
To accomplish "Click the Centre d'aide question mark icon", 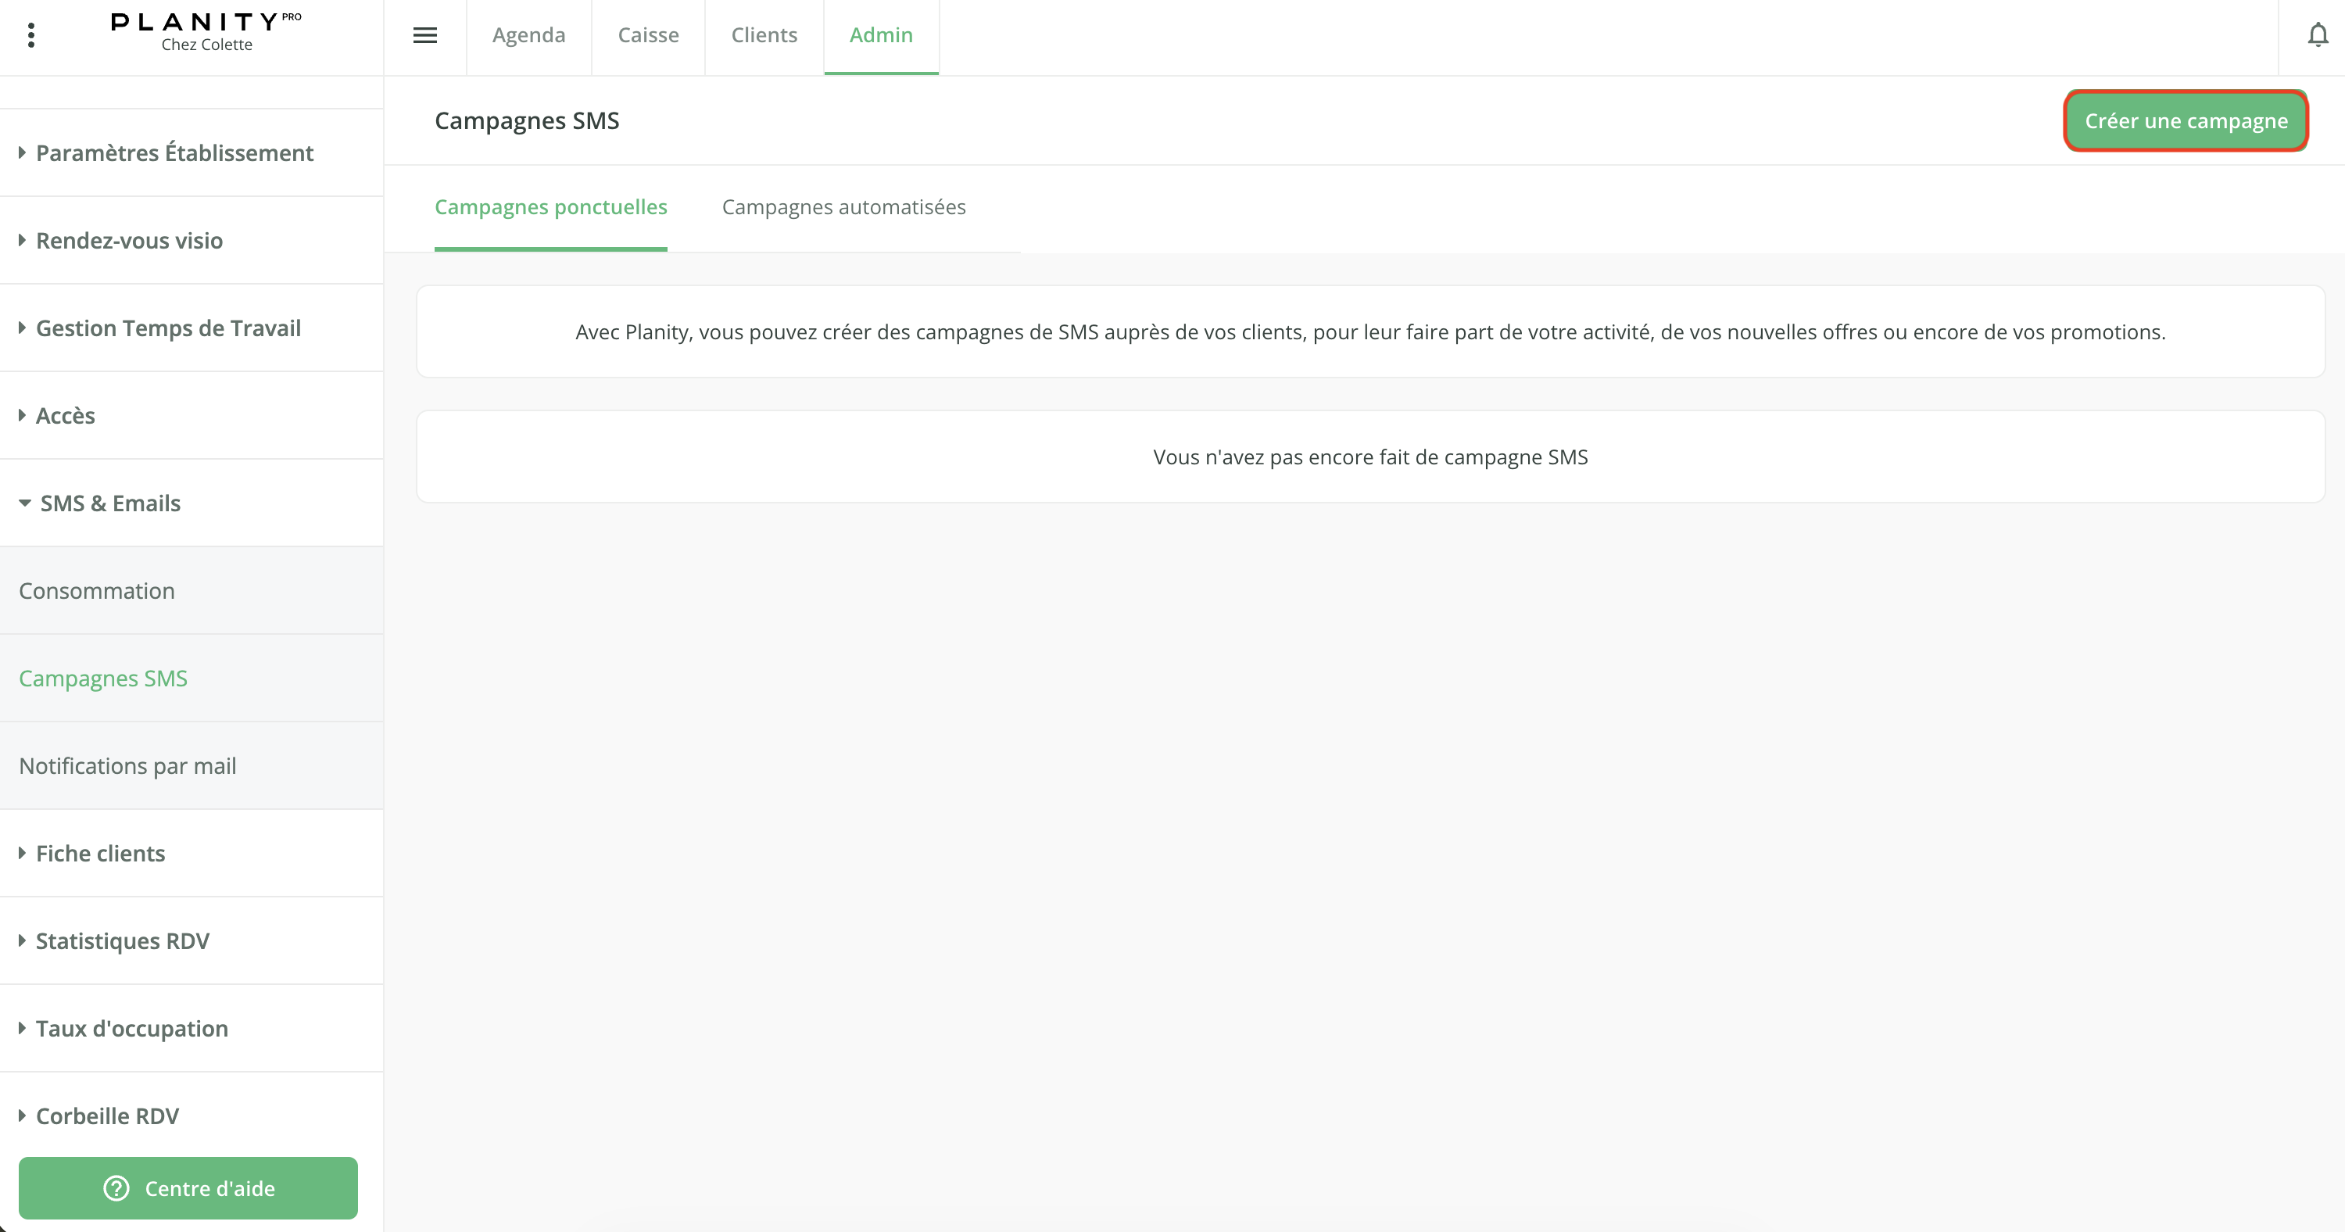I will tap(116, 1188).
